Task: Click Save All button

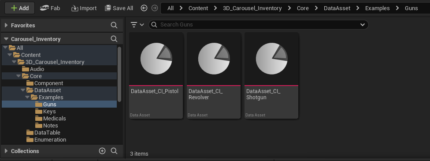Action: point(119,8)
